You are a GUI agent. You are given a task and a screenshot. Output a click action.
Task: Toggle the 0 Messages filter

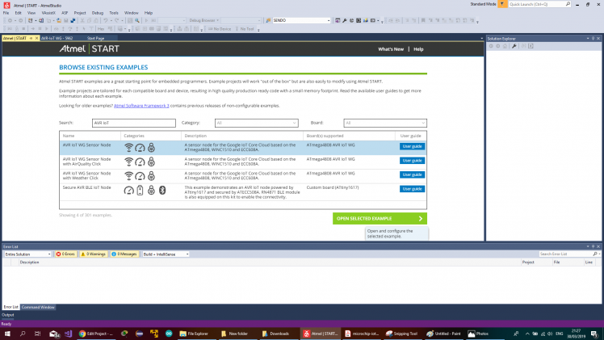click(123, 254)
